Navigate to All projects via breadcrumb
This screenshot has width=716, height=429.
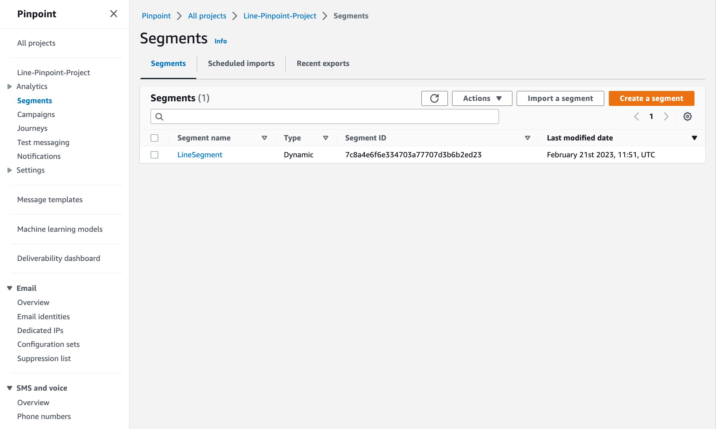coord(207,16)
